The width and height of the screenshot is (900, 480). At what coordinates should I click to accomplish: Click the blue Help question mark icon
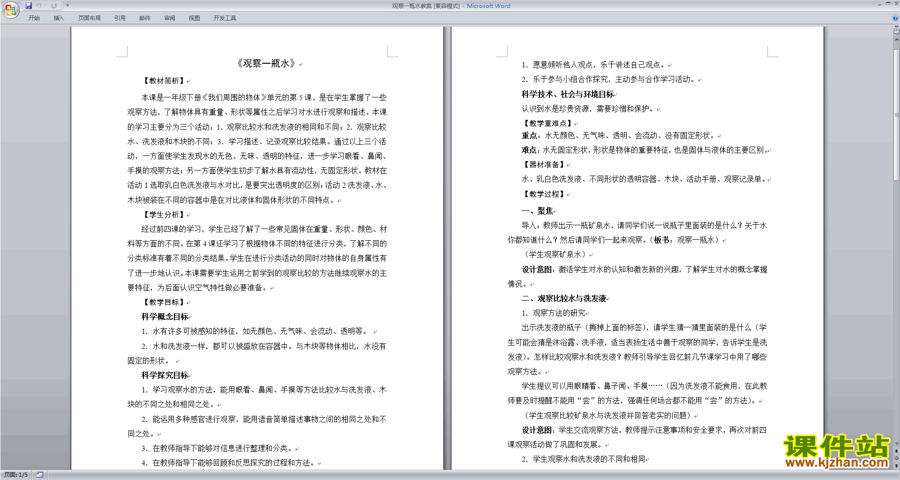point(895,18)
